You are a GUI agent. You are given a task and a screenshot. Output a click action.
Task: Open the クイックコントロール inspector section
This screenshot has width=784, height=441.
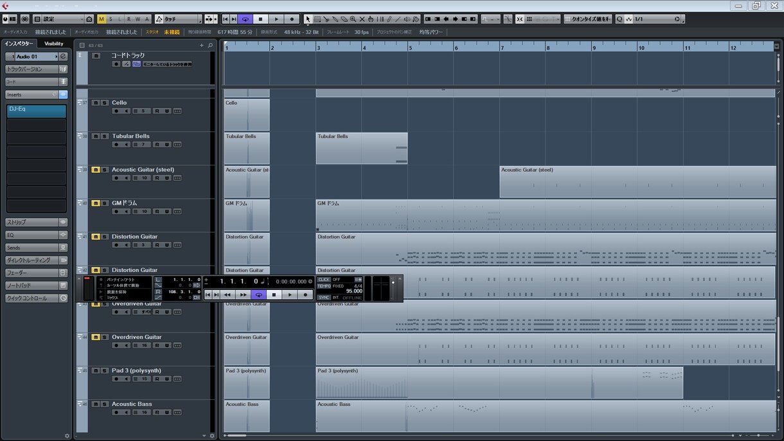[x=36, y=298]
